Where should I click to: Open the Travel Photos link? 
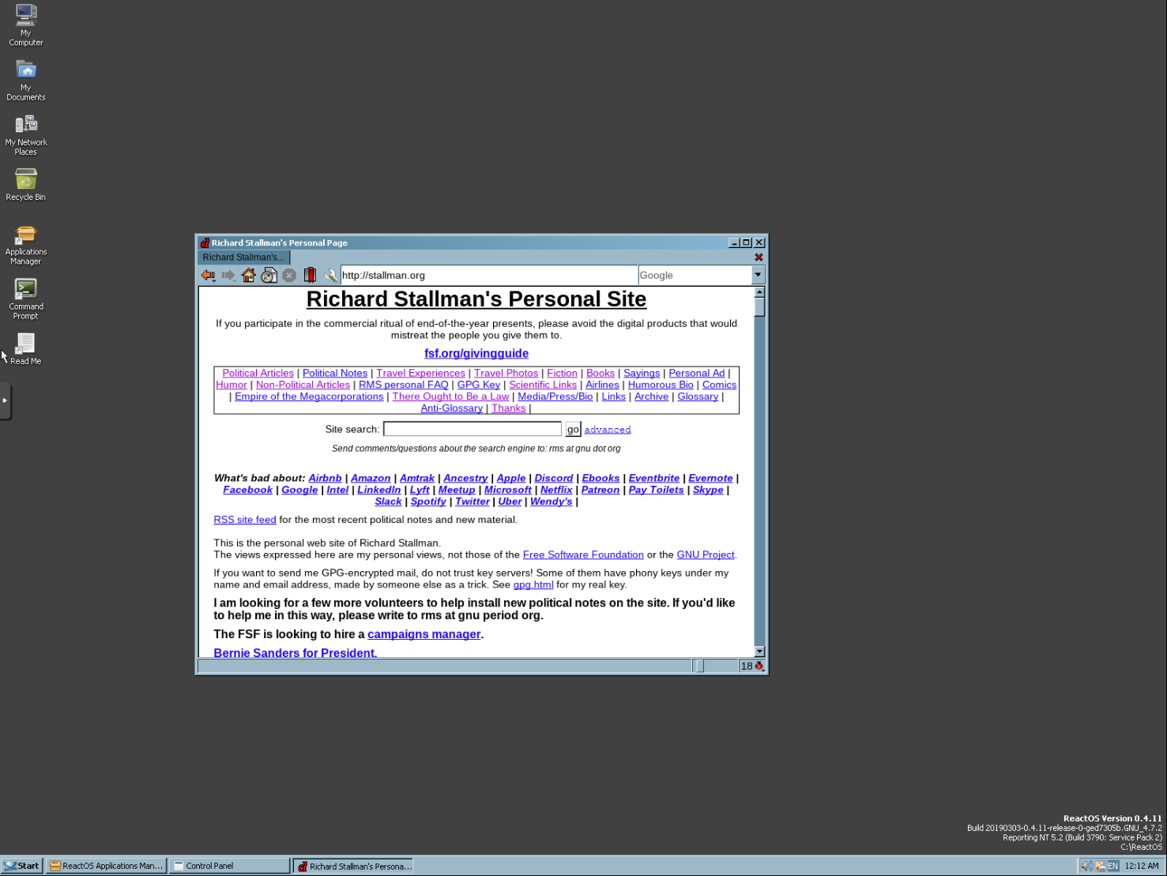click(506, 373)
